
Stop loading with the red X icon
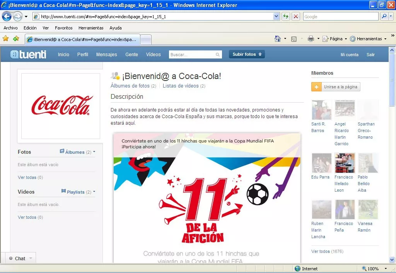pos(296,16)
